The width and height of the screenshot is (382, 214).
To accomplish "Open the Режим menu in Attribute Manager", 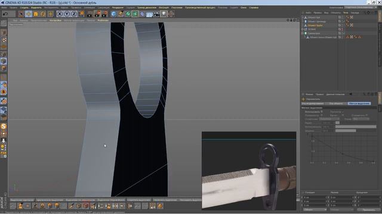I will point(309,94).
